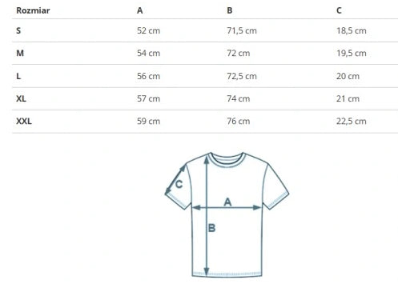Click the letter B on shirt diagram

(x=211, y=228)
